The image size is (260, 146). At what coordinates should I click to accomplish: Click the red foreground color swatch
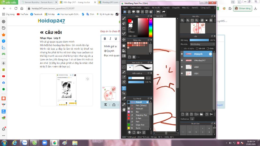(130, 21)
